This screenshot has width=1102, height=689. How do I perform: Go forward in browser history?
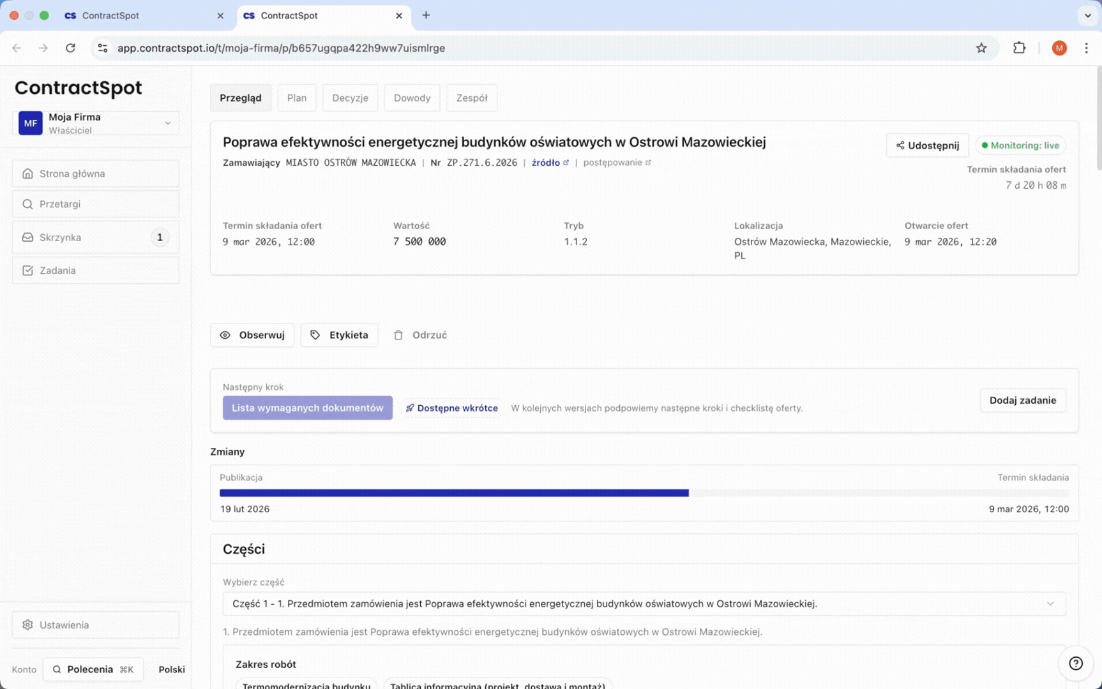click(43, 48)
